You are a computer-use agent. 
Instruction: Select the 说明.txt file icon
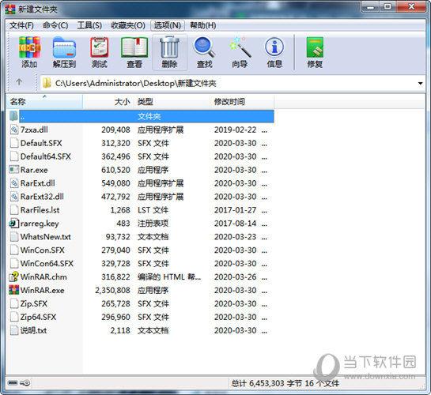pyautogui.click(x=14, y=330)
